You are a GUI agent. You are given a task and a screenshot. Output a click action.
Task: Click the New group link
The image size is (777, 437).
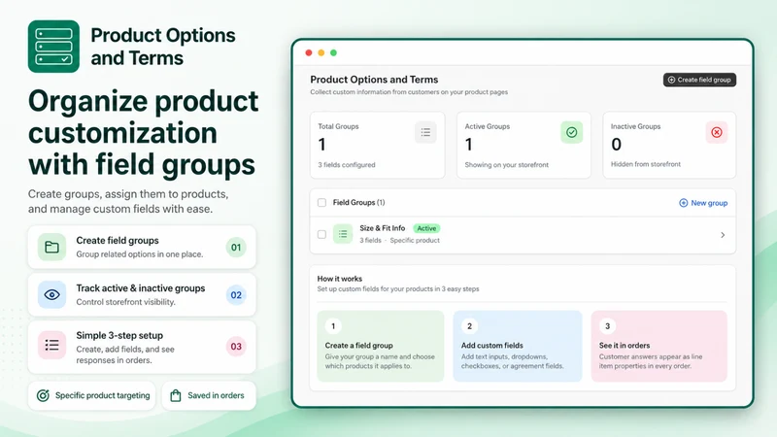tap(703, 203)
